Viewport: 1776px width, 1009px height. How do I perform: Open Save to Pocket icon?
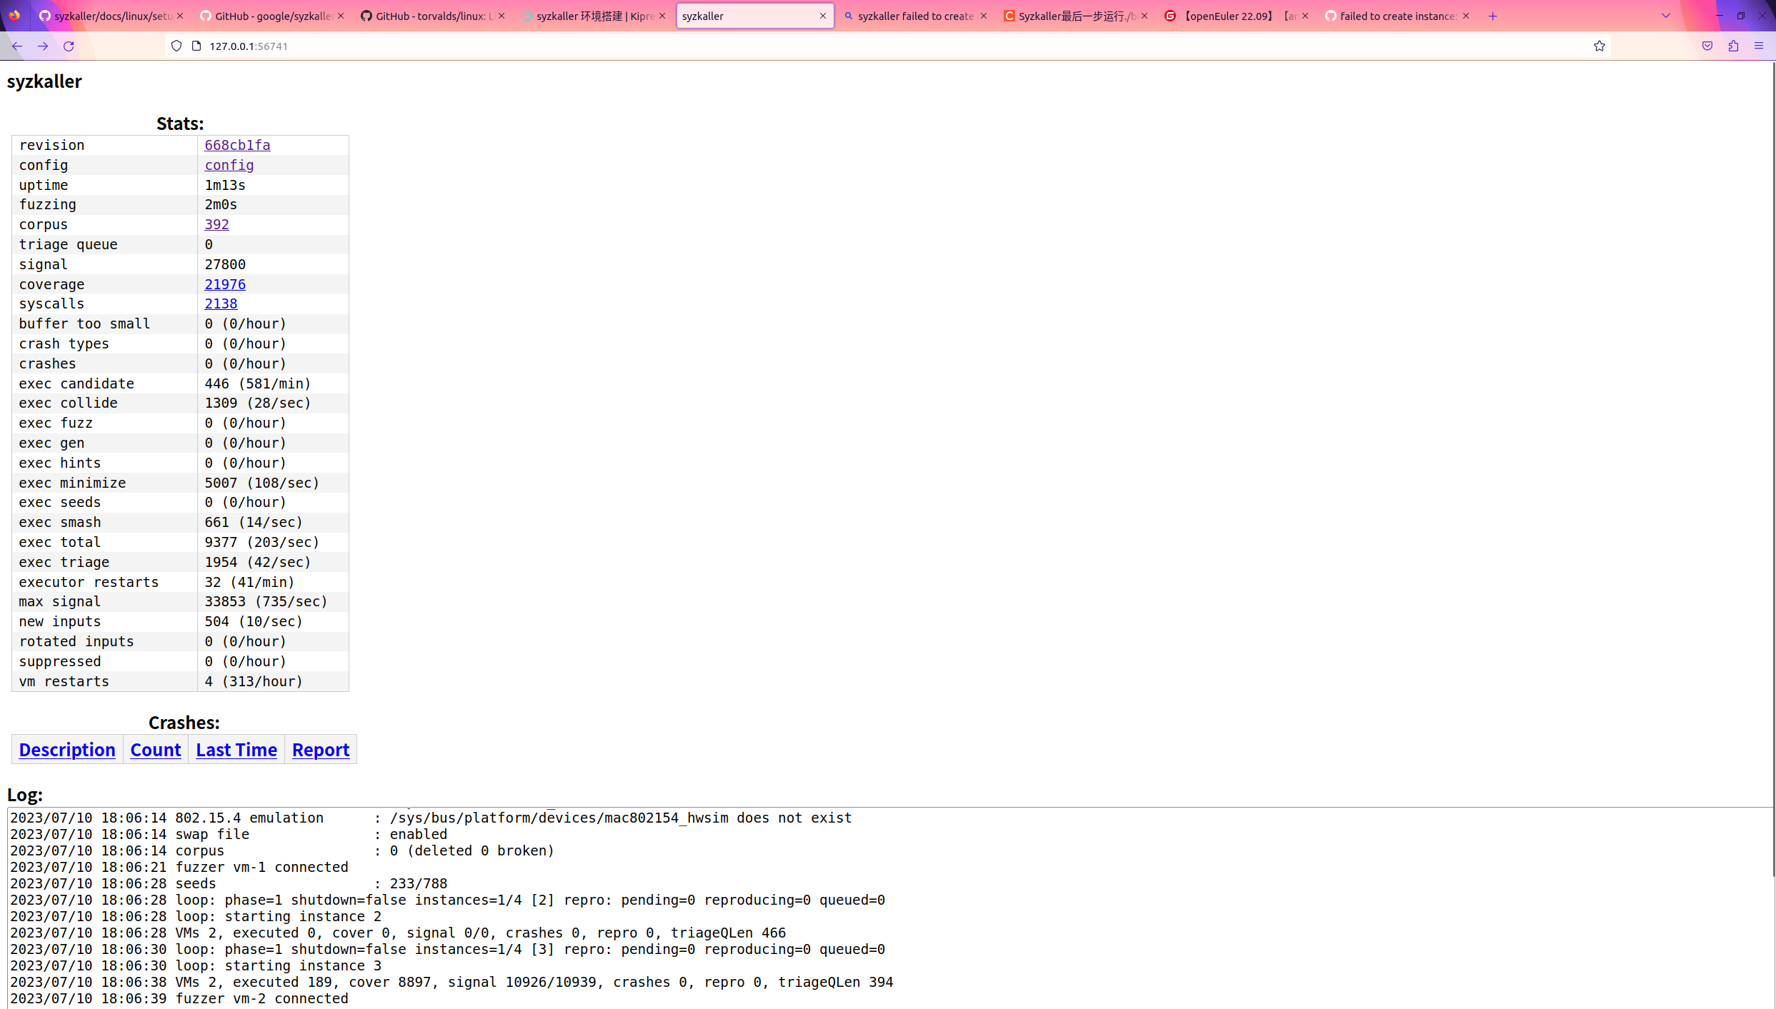[1707, 46]
